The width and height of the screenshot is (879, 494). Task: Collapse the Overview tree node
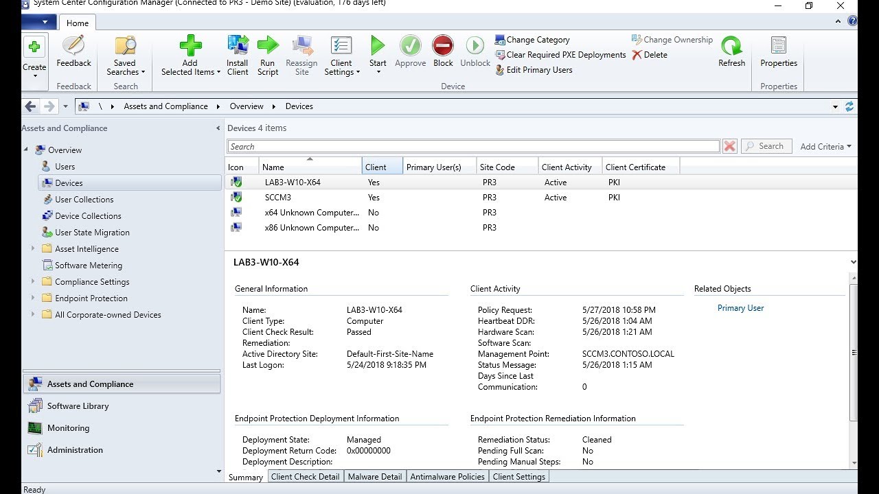[27, 150]
